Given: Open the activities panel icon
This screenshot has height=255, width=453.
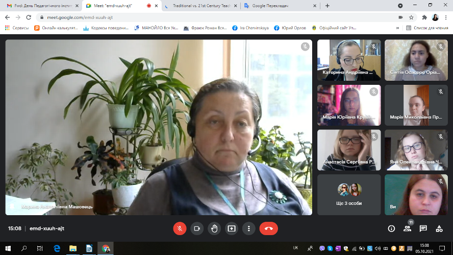Looking at the screenshot, I should (439, 228).
